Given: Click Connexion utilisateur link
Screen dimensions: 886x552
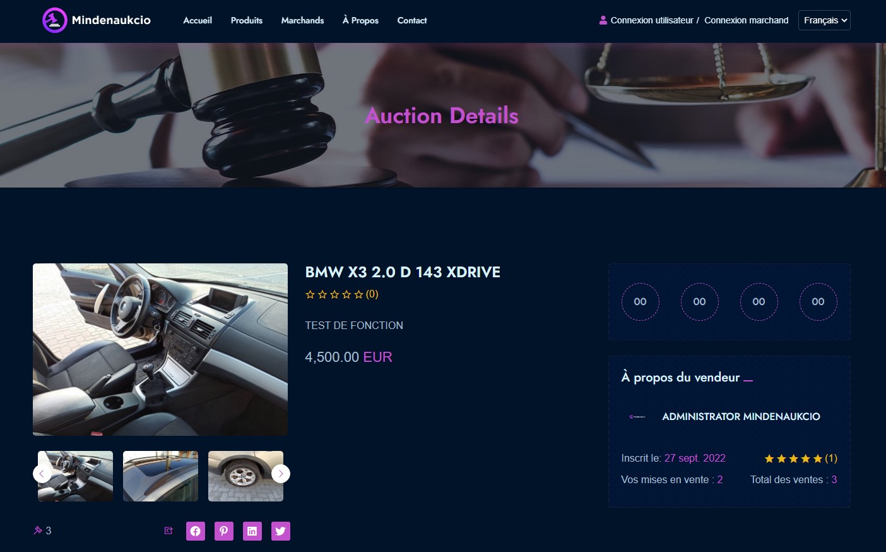Looking at the screenshot, I should [x=652, y=20].
